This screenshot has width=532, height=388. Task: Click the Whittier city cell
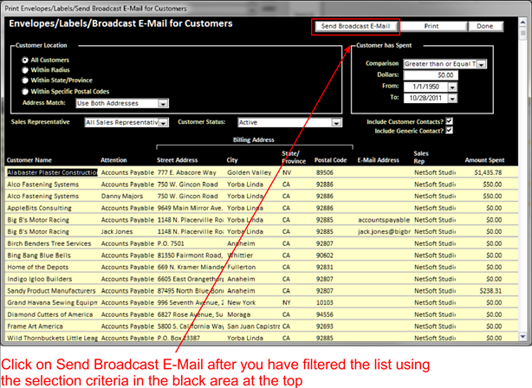[240, 255]
